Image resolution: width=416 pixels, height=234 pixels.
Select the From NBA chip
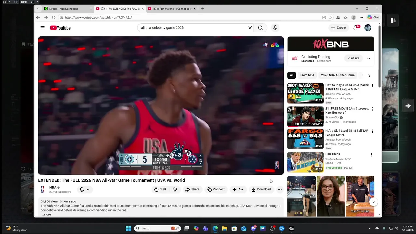point(307,75)
